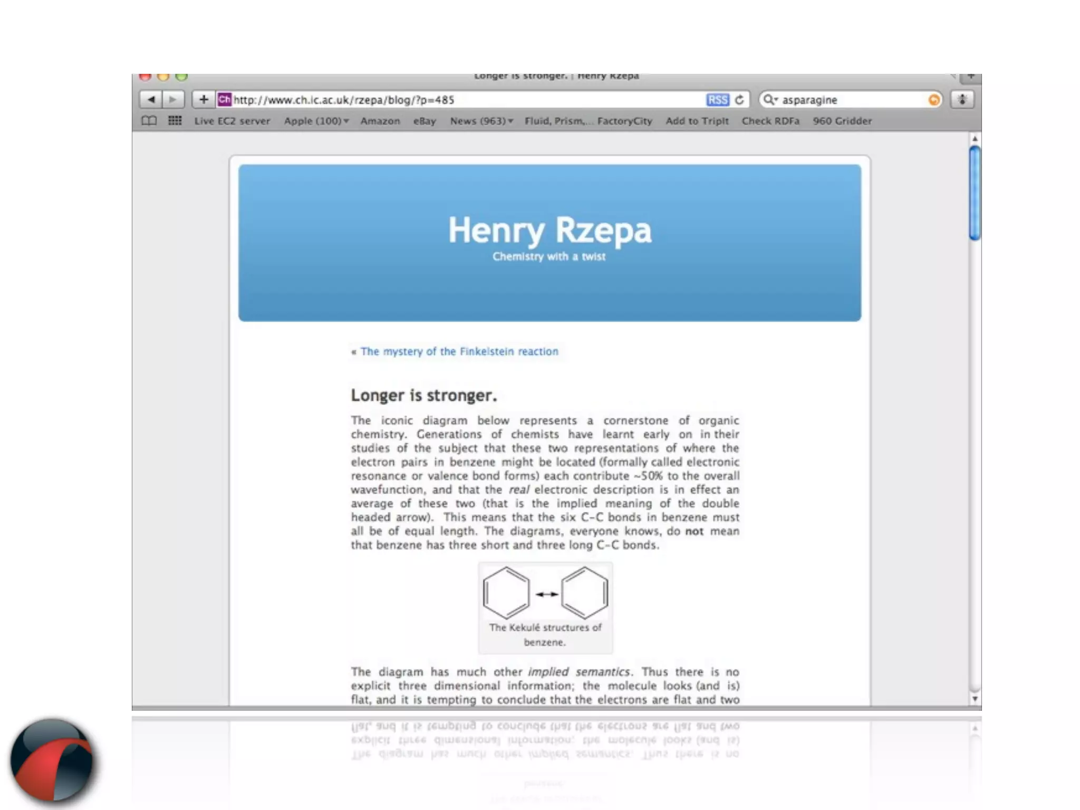Click the bug report toolbar icon
Viewport: 1080px width, 810px height.
[x=962, y=100]
